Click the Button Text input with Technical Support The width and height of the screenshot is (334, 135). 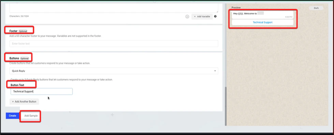42,92
